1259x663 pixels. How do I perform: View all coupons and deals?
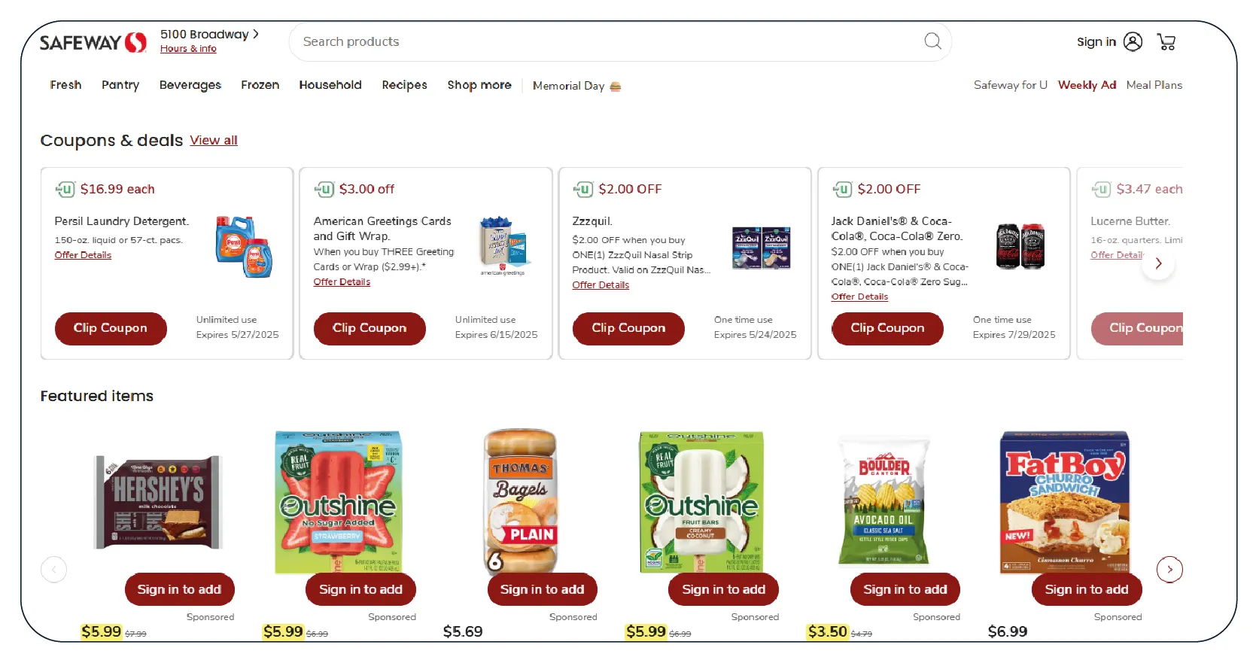[x=214, y=140]
